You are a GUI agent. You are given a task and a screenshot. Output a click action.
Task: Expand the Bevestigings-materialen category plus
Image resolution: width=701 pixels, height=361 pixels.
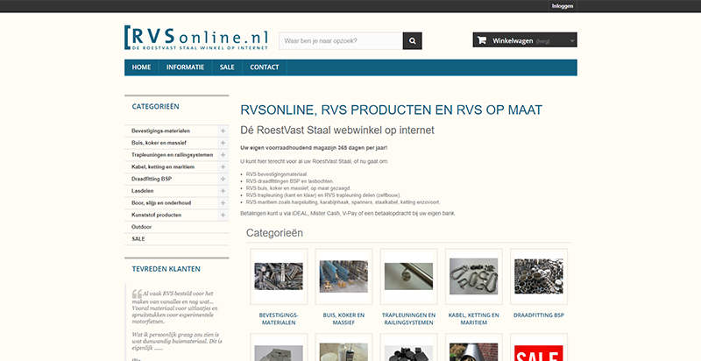coord(223,131)
